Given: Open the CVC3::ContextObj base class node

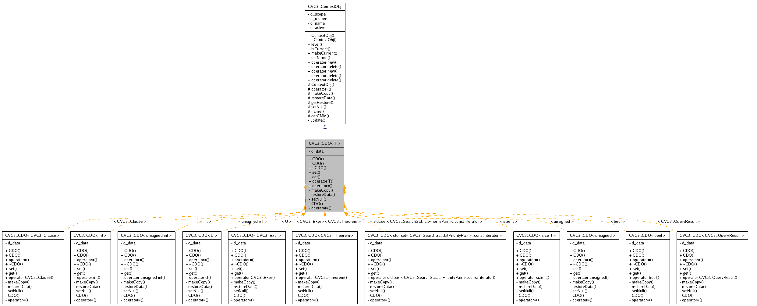Looking at the screenshot, I should coord(325,7).
